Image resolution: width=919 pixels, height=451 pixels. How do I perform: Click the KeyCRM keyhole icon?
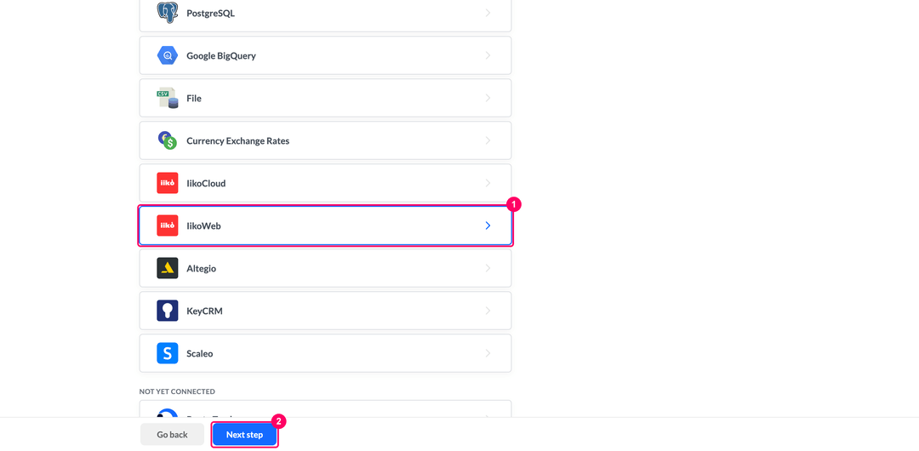coord(167,311)
